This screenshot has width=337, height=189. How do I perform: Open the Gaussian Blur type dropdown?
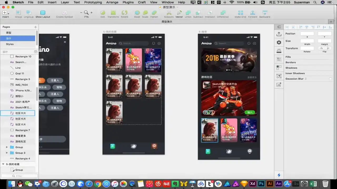tap(306, 79)
